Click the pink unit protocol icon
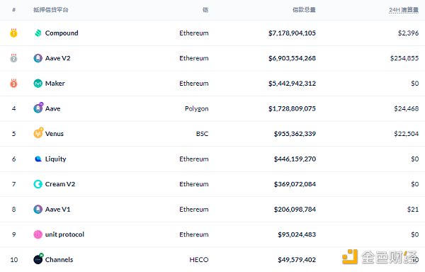 pos(38,234)
